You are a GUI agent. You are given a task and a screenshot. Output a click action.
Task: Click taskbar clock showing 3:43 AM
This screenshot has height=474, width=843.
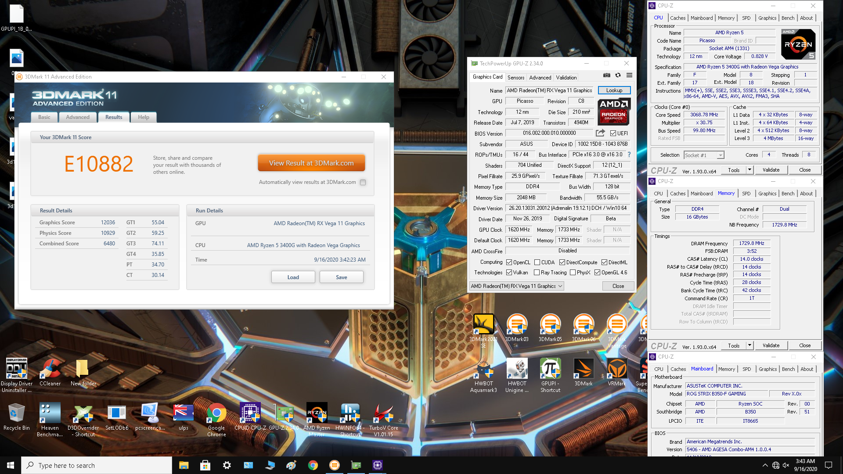(805, 465)
